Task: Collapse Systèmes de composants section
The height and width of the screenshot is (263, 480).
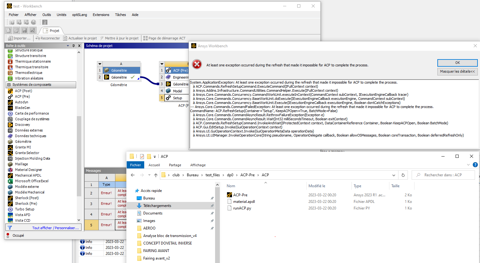Action: [x=9, y=85]
